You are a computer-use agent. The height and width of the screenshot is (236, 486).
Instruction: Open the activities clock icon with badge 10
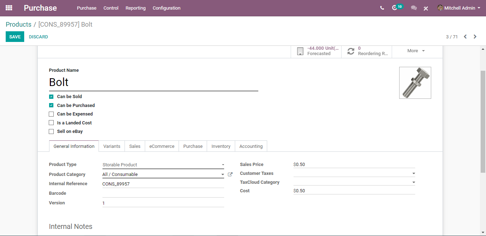tap(394, 8)
